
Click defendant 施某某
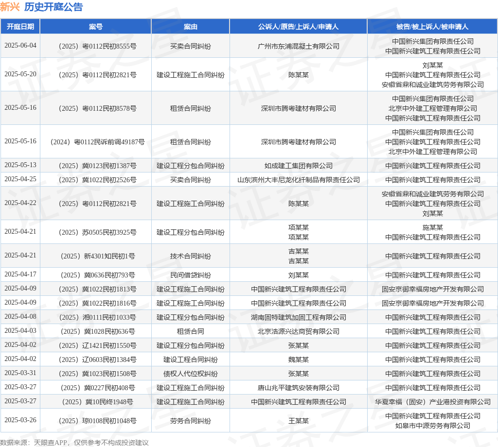(x=432, y=227)
